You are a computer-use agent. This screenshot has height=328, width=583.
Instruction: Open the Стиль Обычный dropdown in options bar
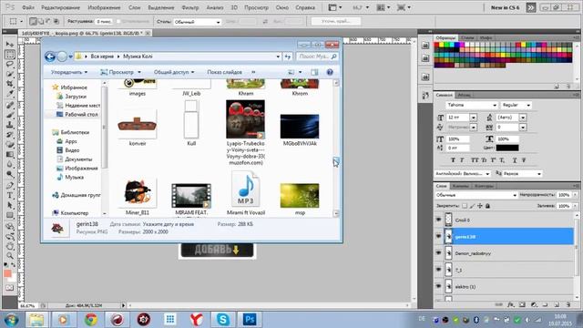tap(198, 22)
